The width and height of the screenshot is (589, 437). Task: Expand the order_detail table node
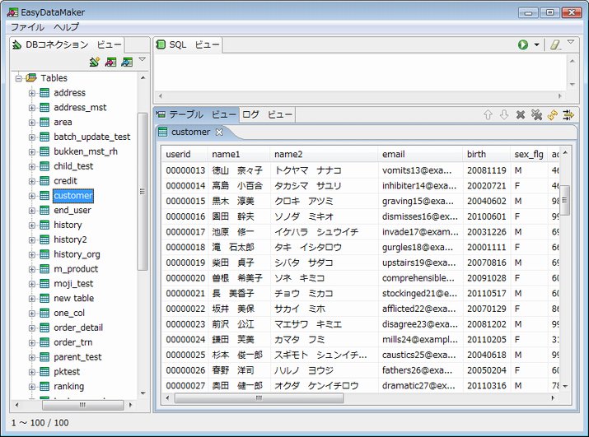point(32,328)
